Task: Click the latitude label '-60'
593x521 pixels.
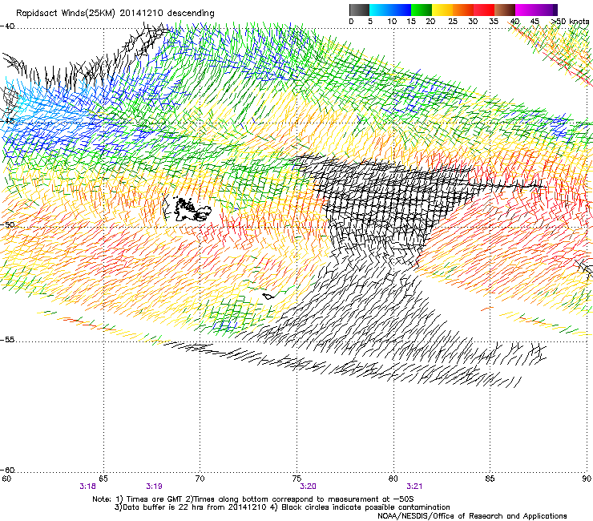Action: pyautogui.click(x=7, y=470)
